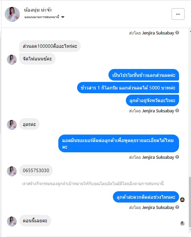191x237 pixels.
Task: Click the page avatar icon beside last sent message
Action: [x=182, y=200]
